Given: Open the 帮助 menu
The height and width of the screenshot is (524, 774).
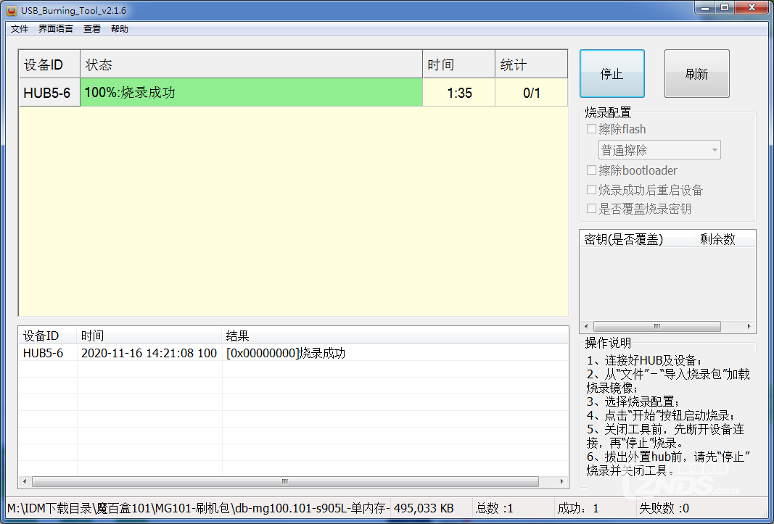Looking at the screenshot, I should (119, 28).
